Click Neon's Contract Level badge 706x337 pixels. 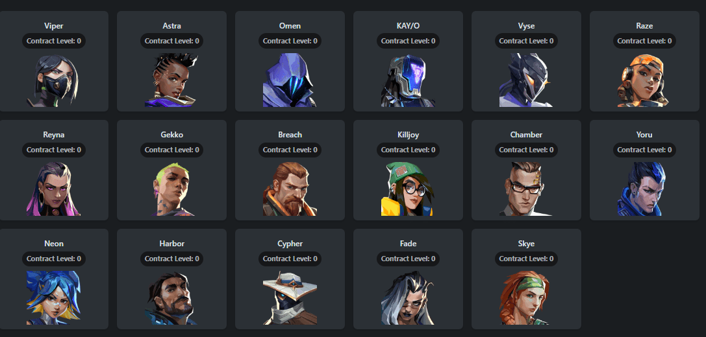[x=53, y=259]
